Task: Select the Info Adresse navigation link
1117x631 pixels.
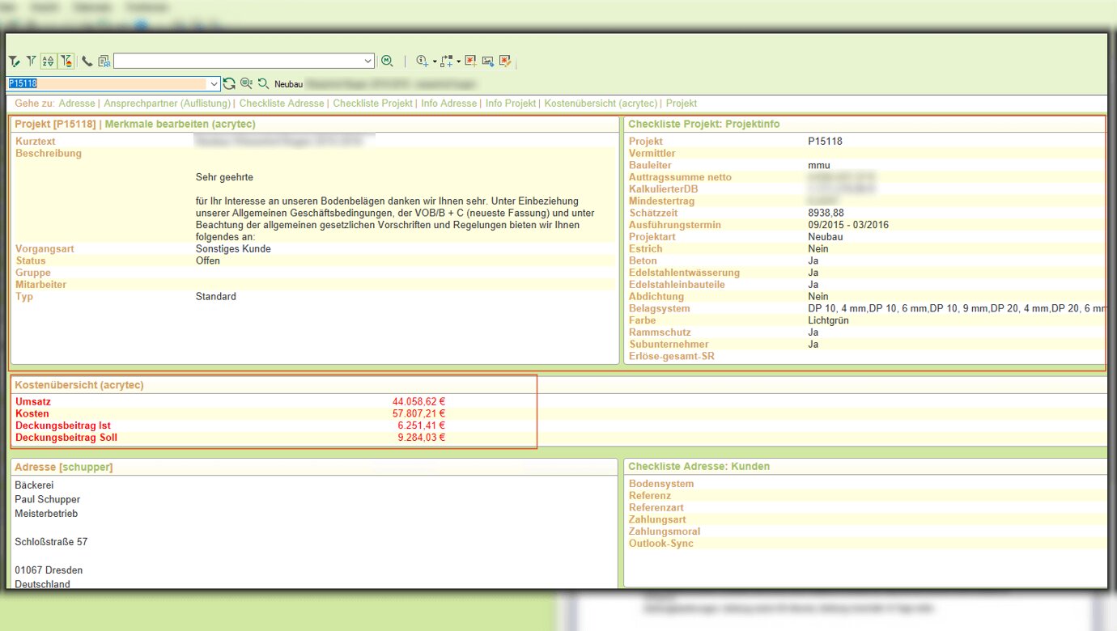Action: coord(448,104)
